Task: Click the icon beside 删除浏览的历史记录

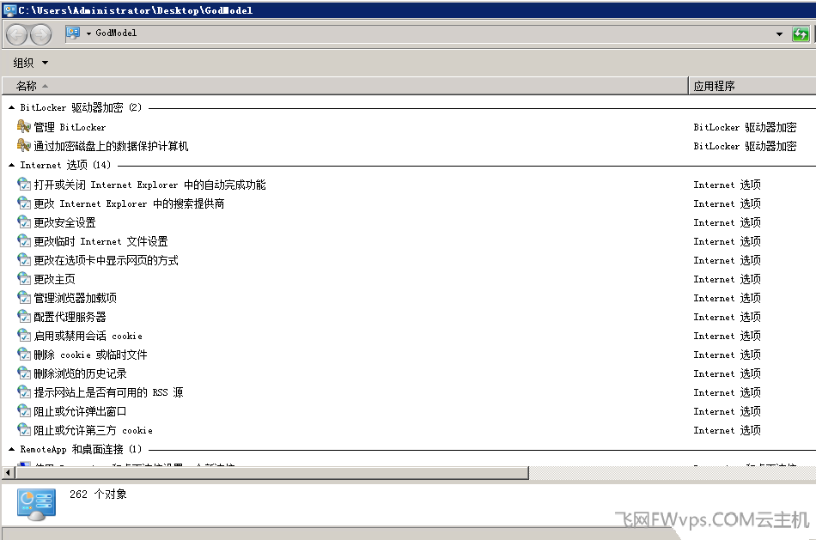Action: coord(24,373)
